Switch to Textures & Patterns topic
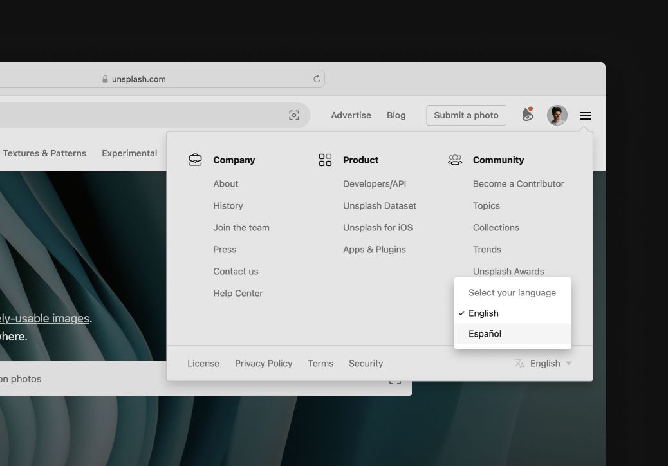Screen dimensions: 668x466 click(44, 153)
